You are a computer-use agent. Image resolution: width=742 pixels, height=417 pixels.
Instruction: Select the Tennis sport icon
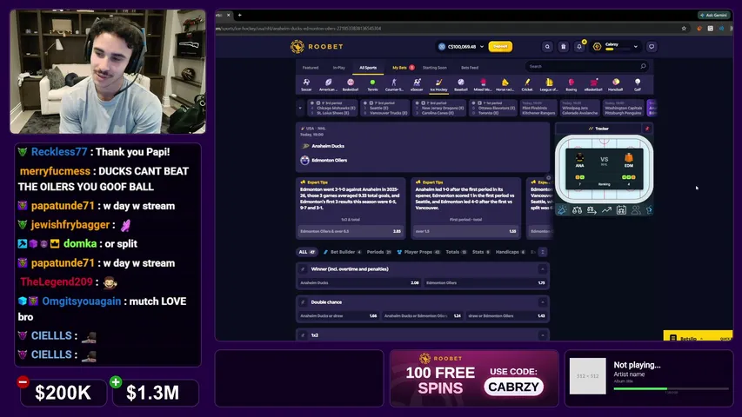372,84
